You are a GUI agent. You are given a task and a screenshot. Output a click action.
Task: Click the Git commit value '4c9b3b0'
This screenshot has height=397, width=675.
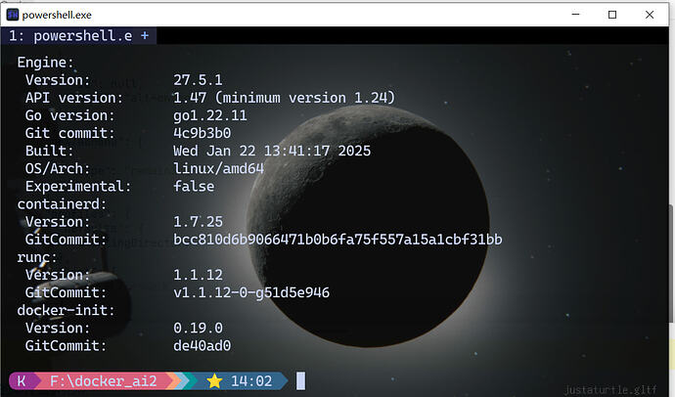202,133
